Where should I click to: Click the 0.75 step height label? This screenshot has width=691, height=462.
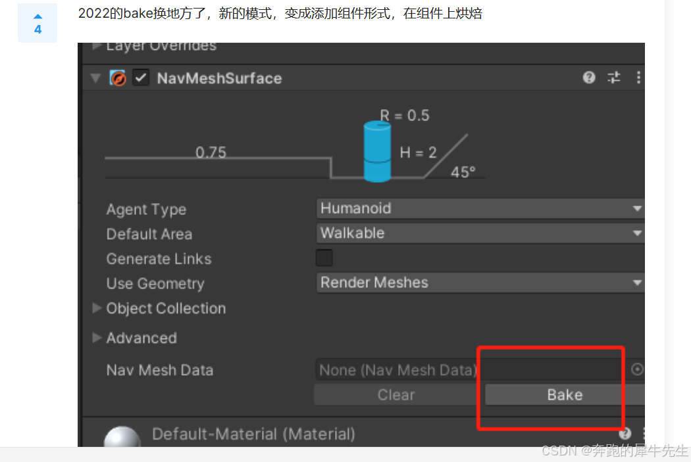[211, 152]
